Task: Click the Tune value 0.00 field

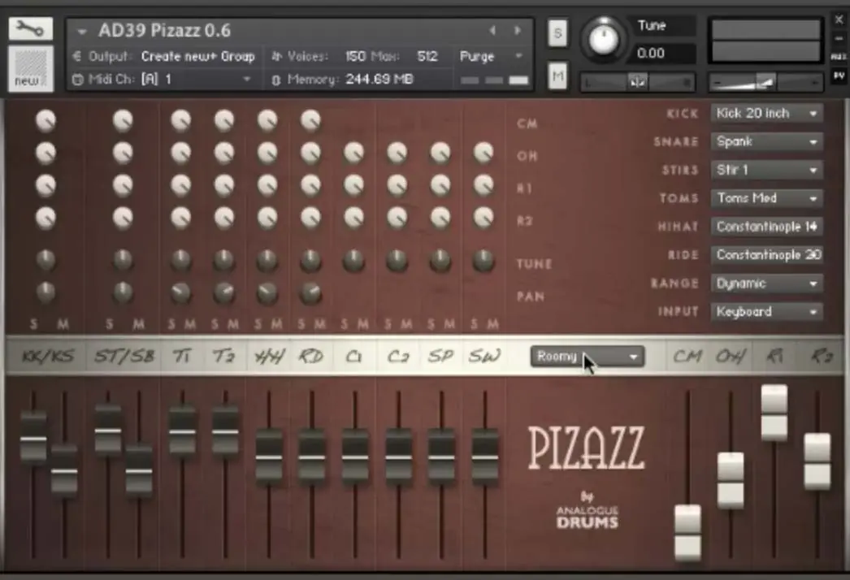Action: [666, 53]
